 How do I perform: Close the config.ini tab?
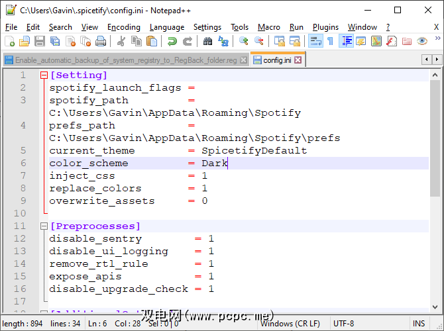pos(298,60)
